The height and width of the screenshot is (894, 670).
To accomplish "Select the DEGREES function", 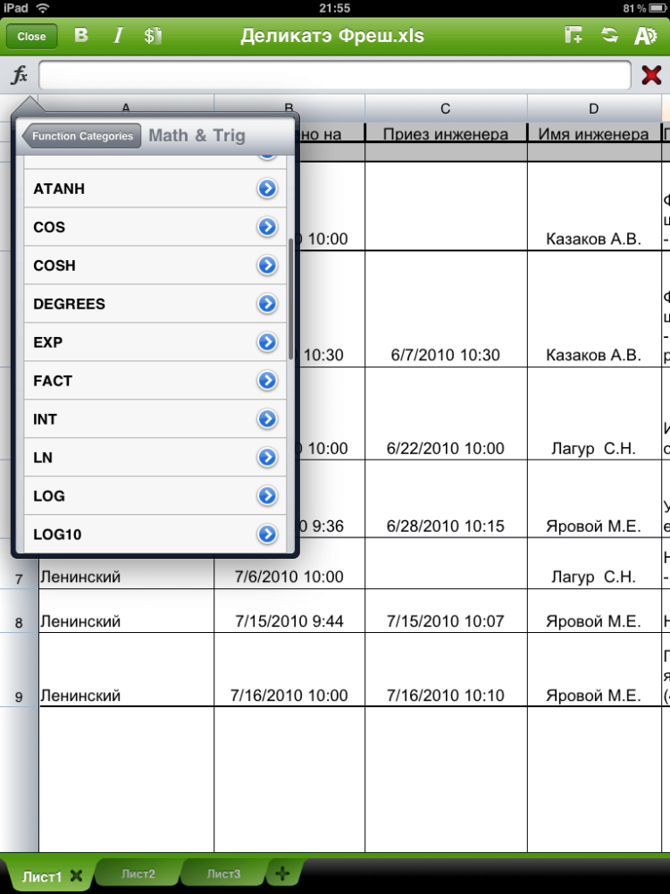I will 155,304.
